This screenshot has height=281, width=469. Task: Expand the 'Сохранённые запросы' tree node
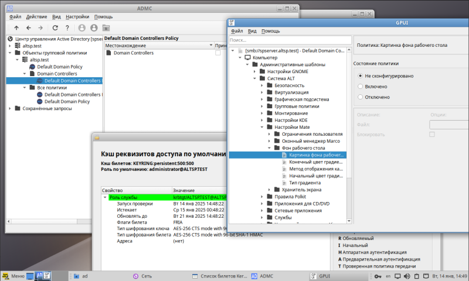tap(10, 108)
